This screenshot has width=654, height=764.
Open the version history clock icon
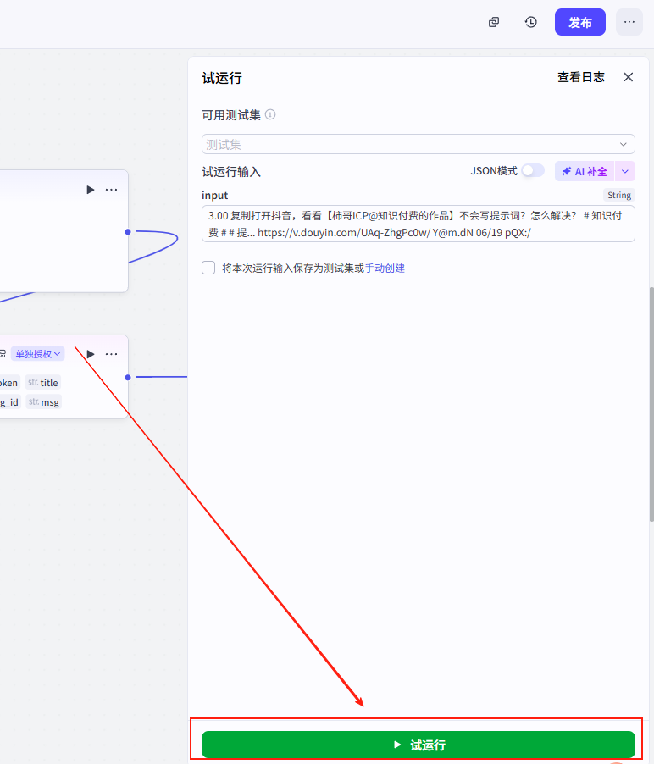click(531, 22)
